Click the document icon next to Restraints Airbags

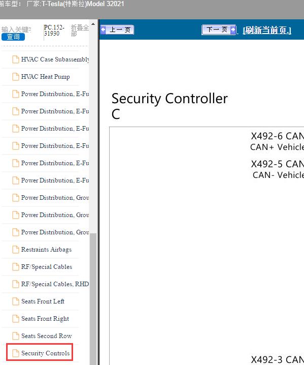point(16,250)
